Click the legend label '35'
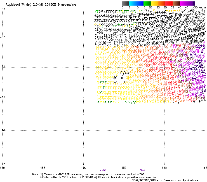This screenshot has width=207, height=182. (x=172, y=8)
